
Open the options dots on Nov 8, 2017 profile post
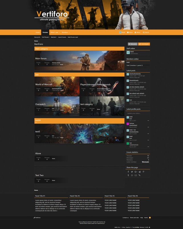[x=148, y=147]
